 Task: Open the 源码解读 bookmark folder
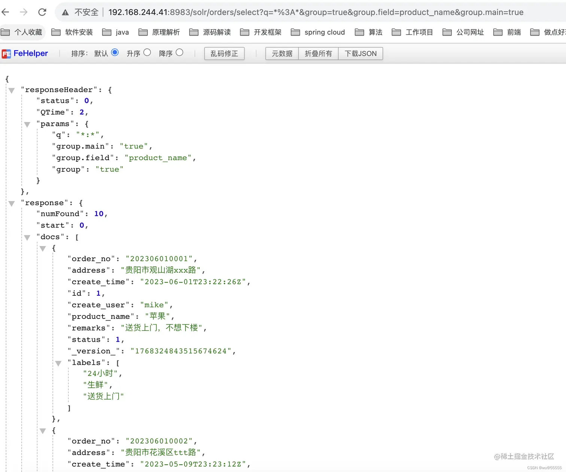point(210,32)
